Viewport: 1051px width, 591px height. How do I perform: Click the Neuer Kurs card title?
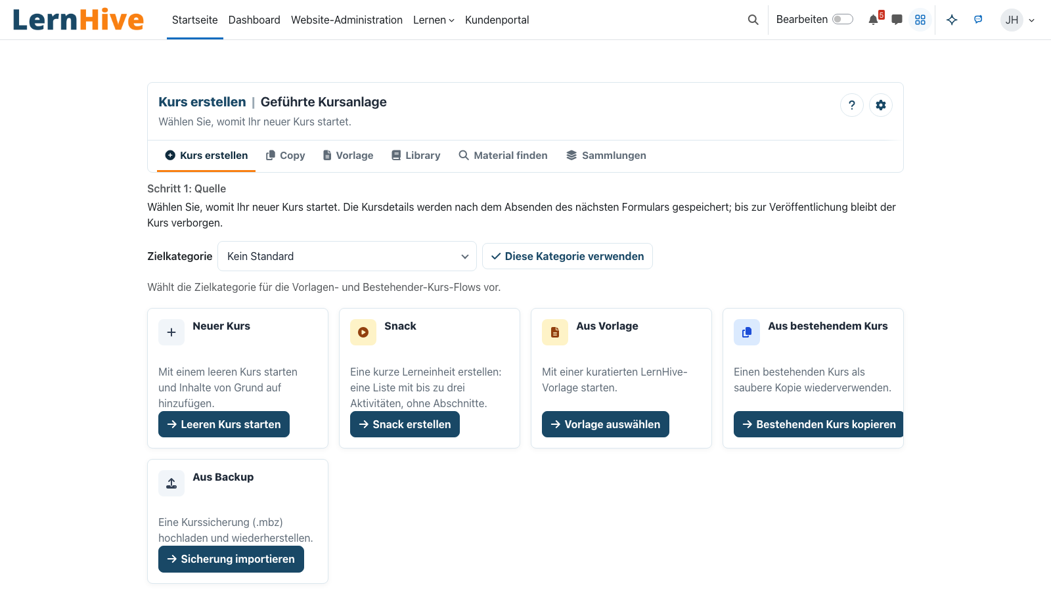click(x=221, y=326)
